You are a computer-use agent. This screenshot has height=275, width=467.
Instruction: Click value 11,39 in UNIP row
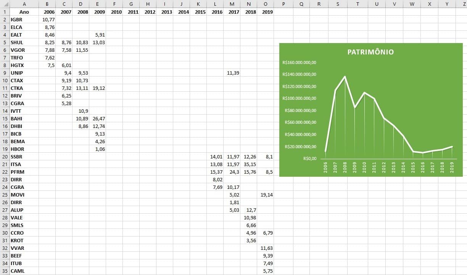tap(232, 73)
